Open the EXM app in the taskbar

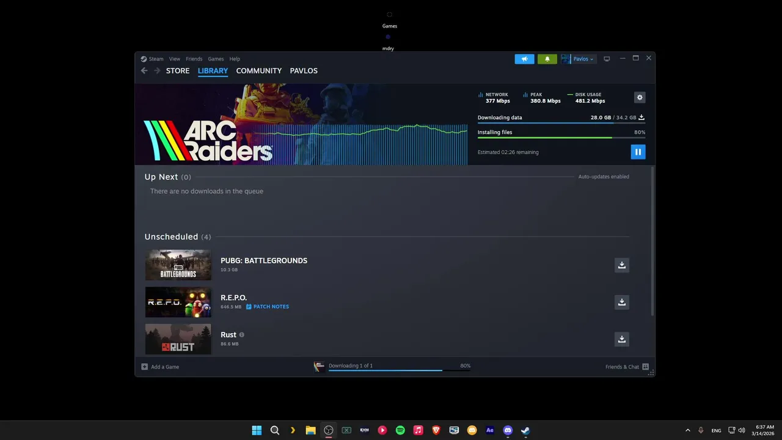coord(364,430)
